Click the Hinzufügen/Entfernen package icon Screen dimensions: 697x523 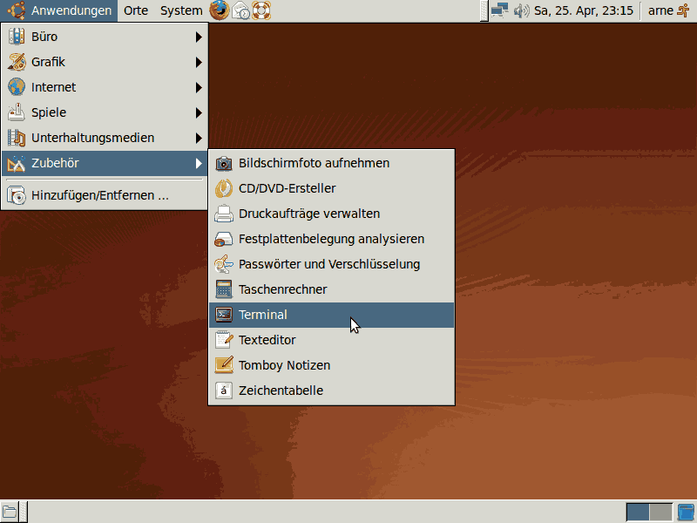point(17,195)
